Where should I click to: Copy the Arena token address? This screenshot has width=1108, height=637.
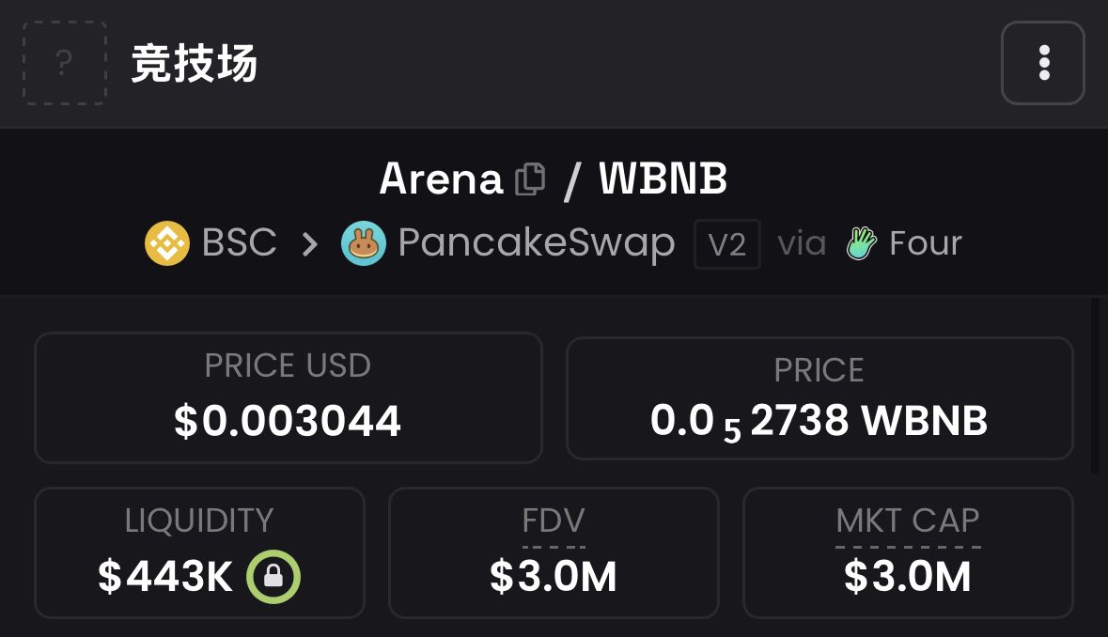(x=530, y=179)
